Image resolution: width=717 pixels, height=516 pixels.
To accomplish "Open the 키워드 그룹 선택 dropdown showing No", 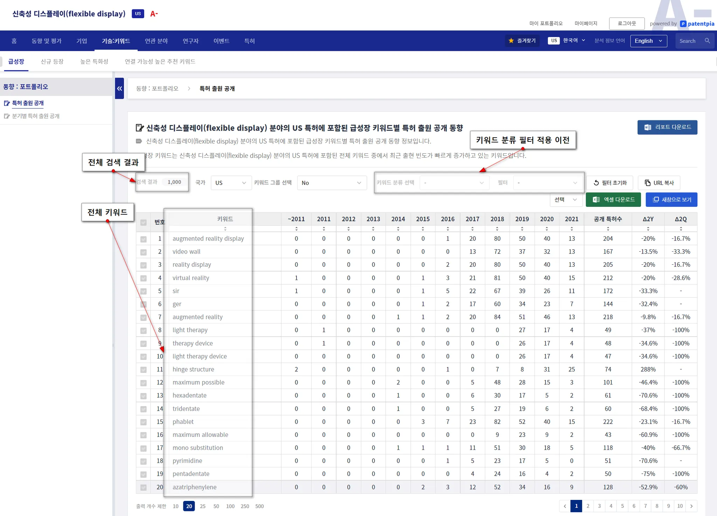I will pyautogui.click(x=331, y=183).
